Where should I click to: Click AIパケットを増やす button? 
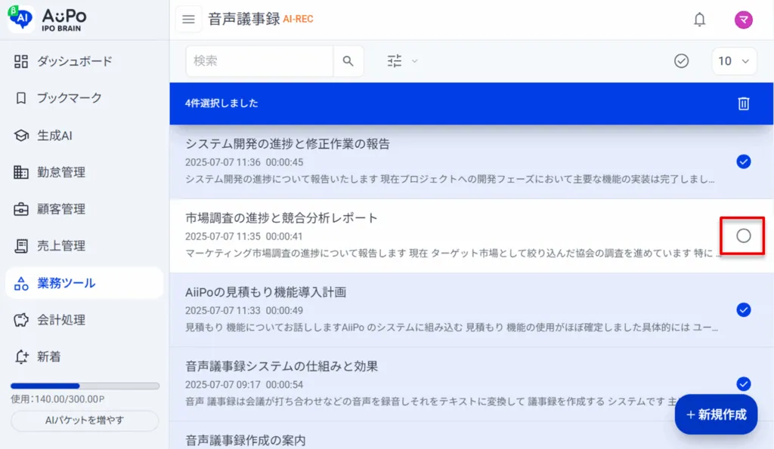tap(85, 420)
